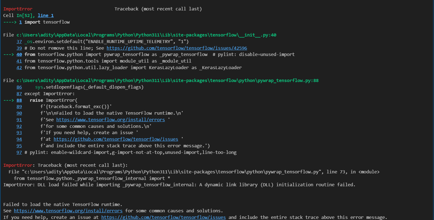The height and width of the screenshot is (220, 434).
Task: Click 'Traceback (most recent call last)' header text
Action: pos(158,9)
